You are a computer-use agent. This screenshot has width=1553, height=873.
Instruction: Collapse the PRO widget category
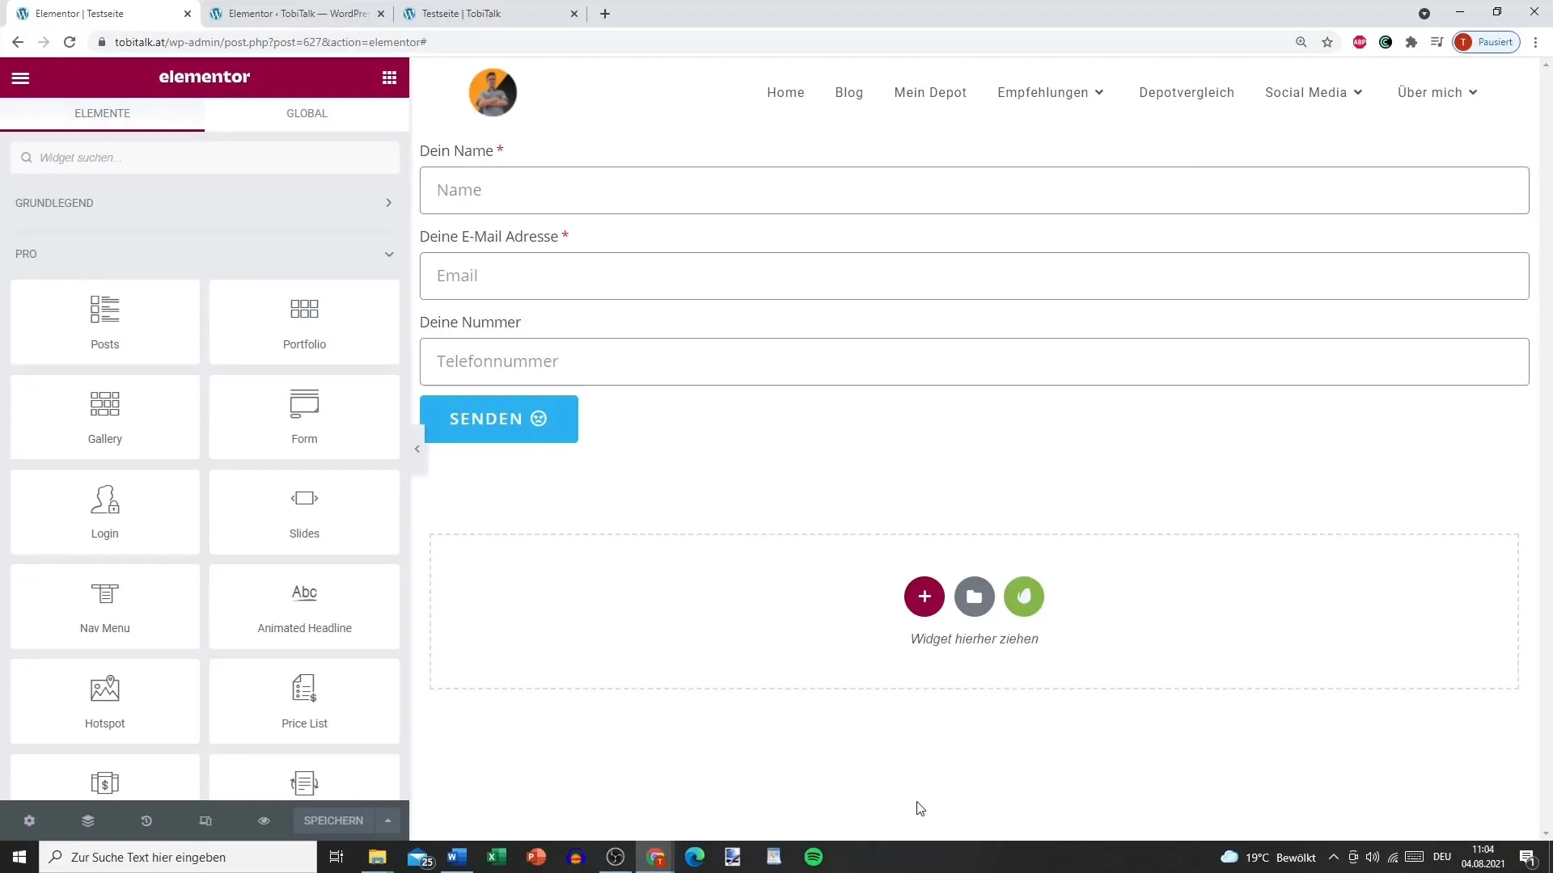(205, 254)
